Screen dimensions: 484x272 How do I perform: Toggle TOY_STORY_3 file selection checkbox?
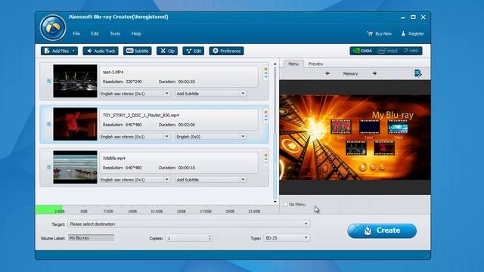point(48,124)
